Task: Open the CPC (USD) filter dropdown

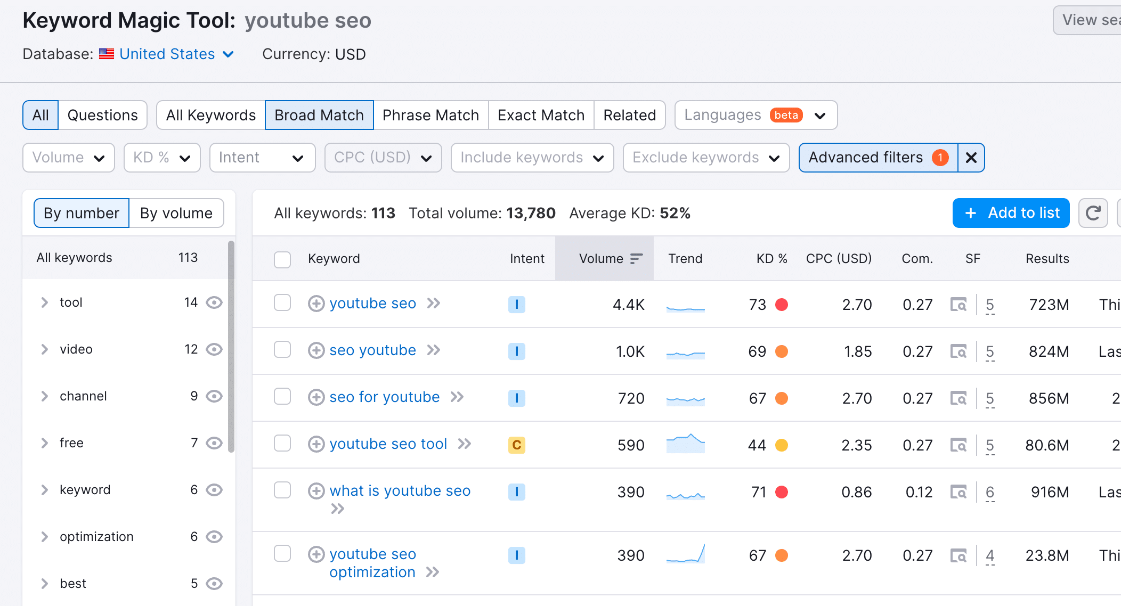Action: (383, 158)
